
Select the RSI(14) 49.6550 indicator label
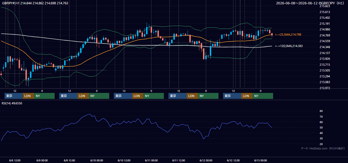[12, 103]
